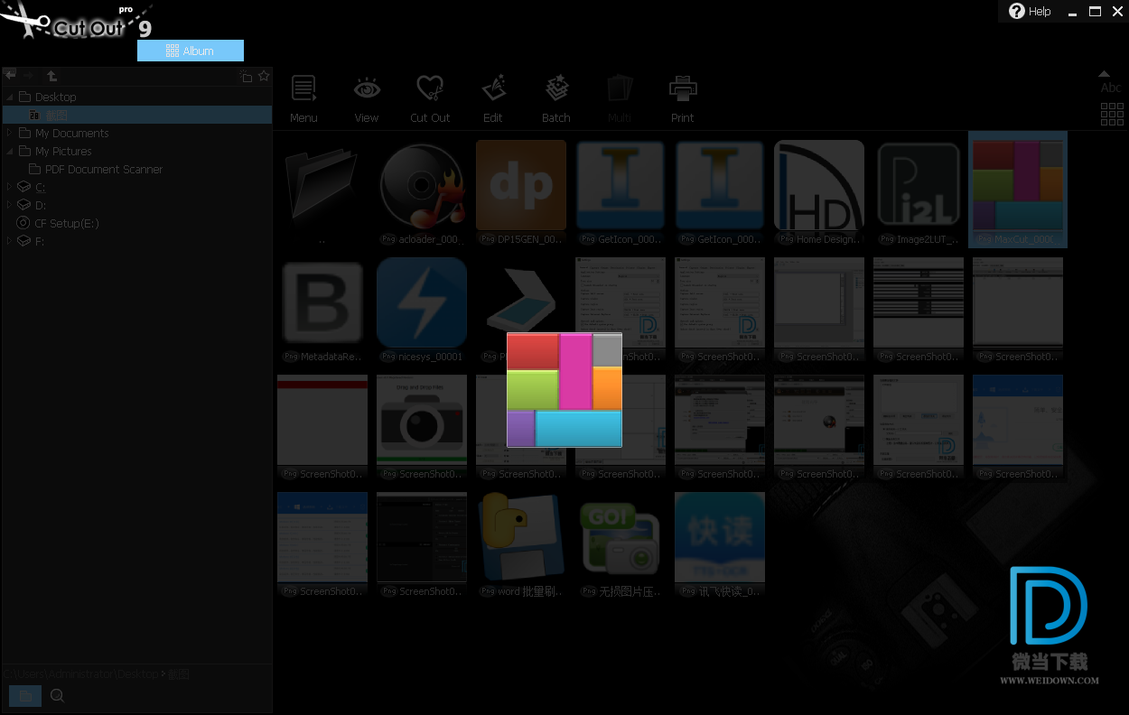Select the acloader_000 thumbnail
Screen dimensions: 1129x715
tap(422, 186)
